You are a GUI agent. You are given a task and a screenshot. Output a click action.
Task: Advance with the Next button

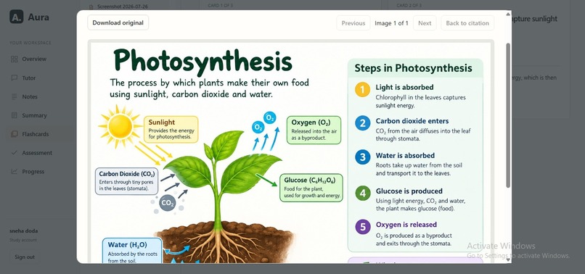425,23
